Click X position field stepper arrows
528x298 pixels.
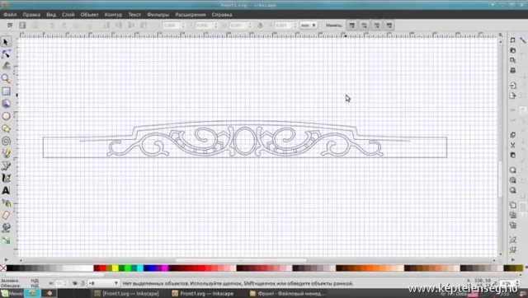coord(183,26)
